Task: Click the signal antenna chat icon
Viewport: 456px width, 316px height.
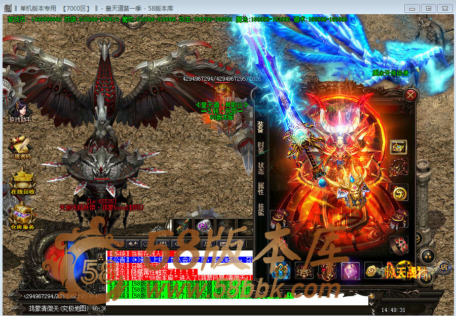Action: pyautogui.click(x=101, y=247)
